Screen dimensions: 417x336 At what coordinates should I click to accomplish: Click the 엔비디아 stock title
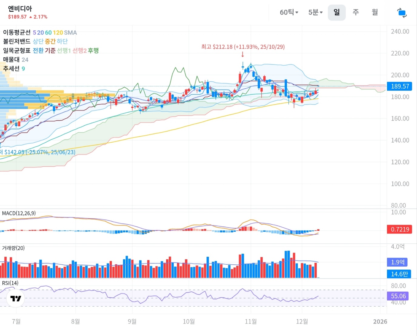[x=20, y=8]
